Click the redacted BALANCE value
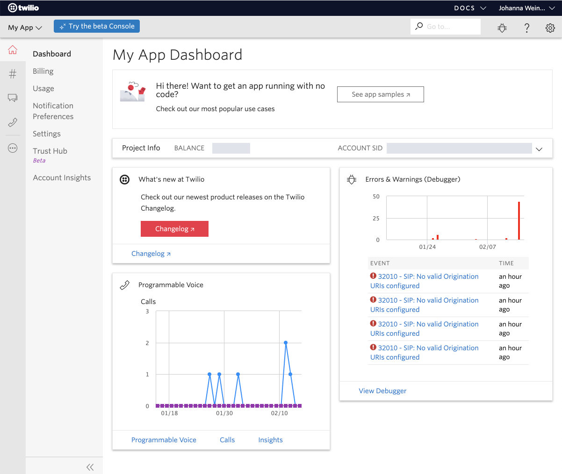562x474 pixels. (x=231, y=149)
